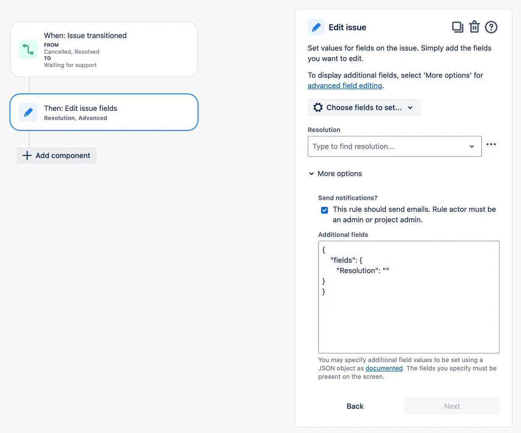
Task: Click the pencil icon on the Then component card
Action: tap(28, 112)
